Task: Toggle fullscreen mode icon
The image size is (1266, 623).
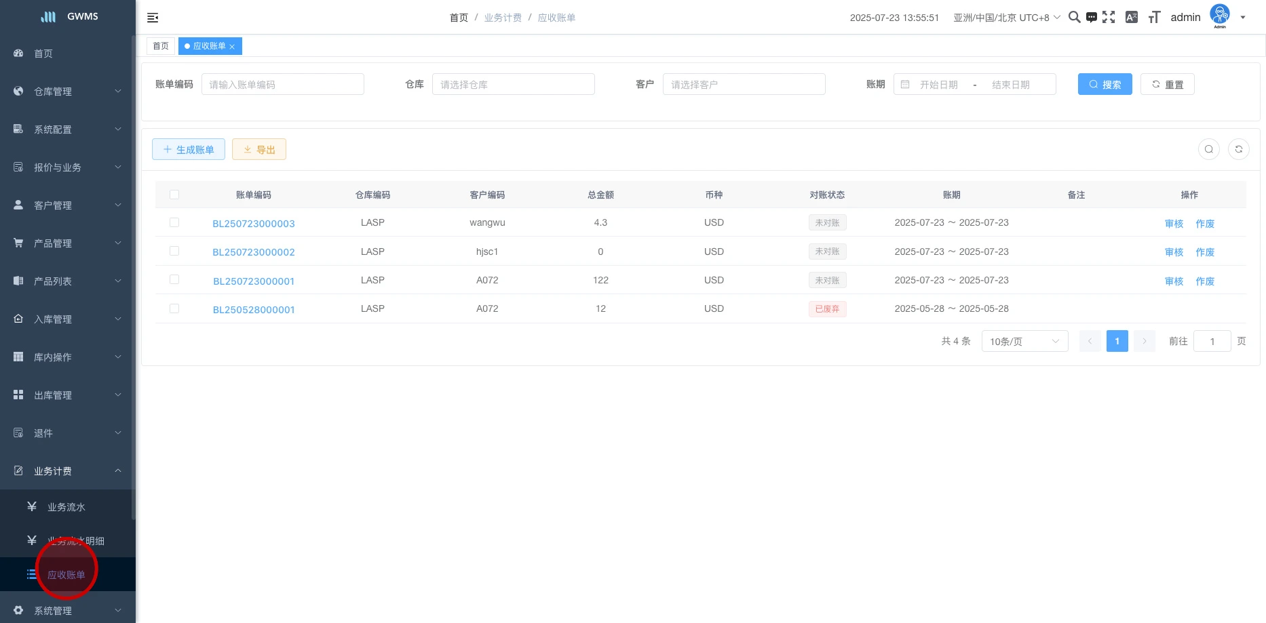Action: 1109,18
